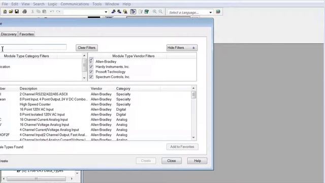Viewport: 325px width, 183px height.
Task: Select 2 Channel RS232/422/485 ASCII row
Action: click(x=95, y=94)
